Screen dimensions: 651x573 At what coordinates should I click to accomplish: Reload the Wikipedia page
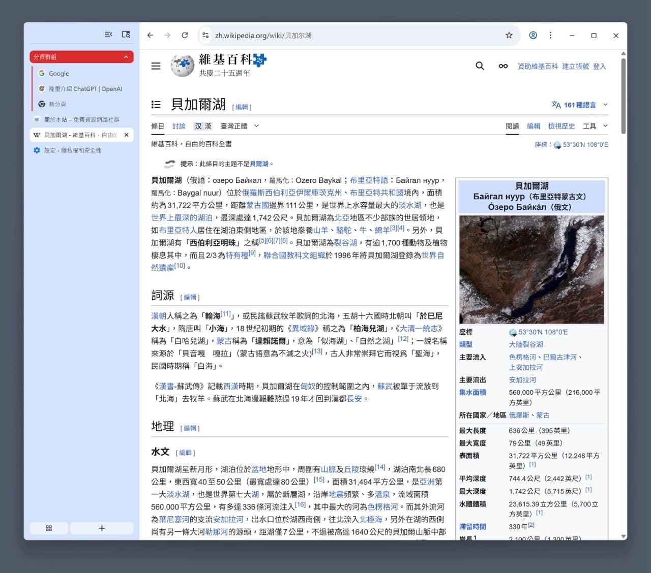185,35
